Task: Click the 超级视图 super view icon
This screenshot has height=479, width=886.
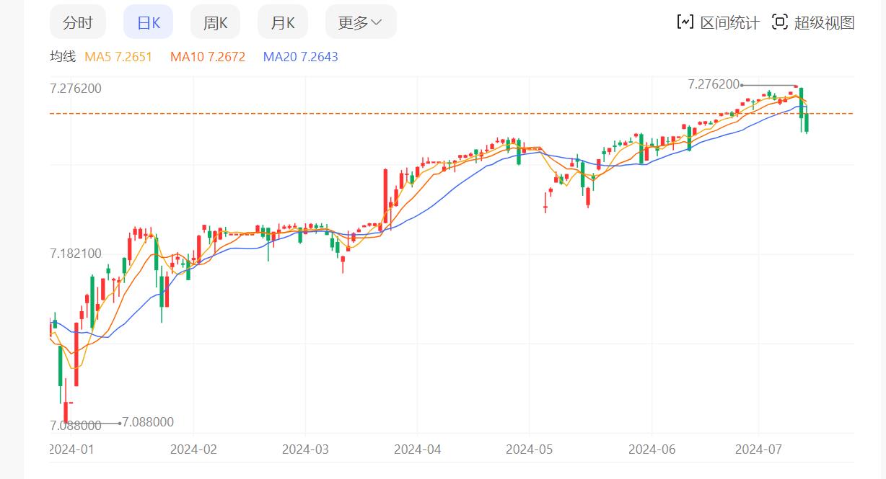Action: (779, 22)
